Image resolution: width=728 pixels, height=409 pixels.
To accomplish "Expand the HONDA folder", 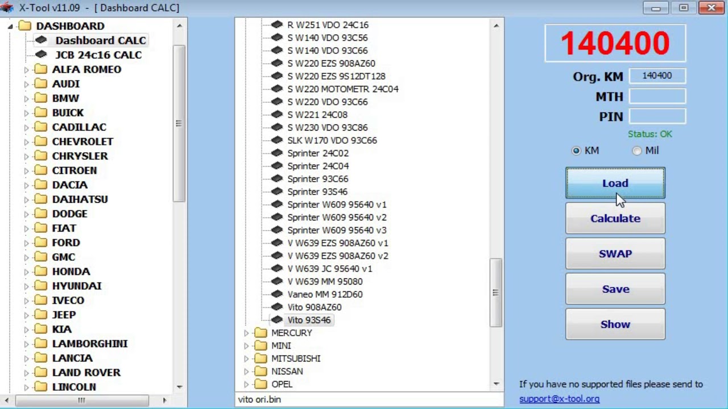I will click(x=26, y=272).
